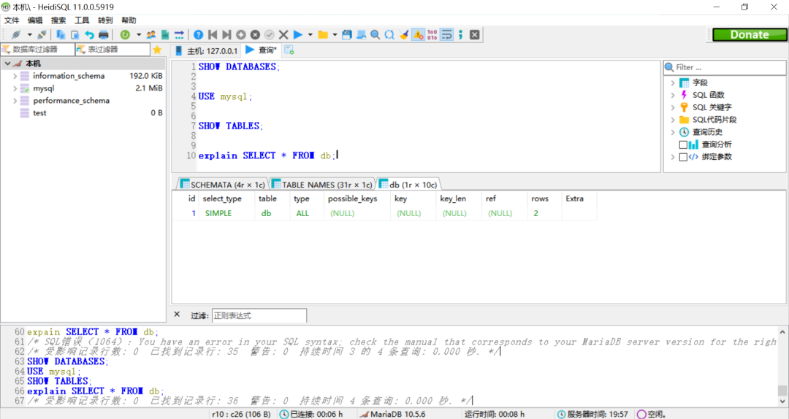Click the Print icon in the toolbar

[x=103, y=34]
